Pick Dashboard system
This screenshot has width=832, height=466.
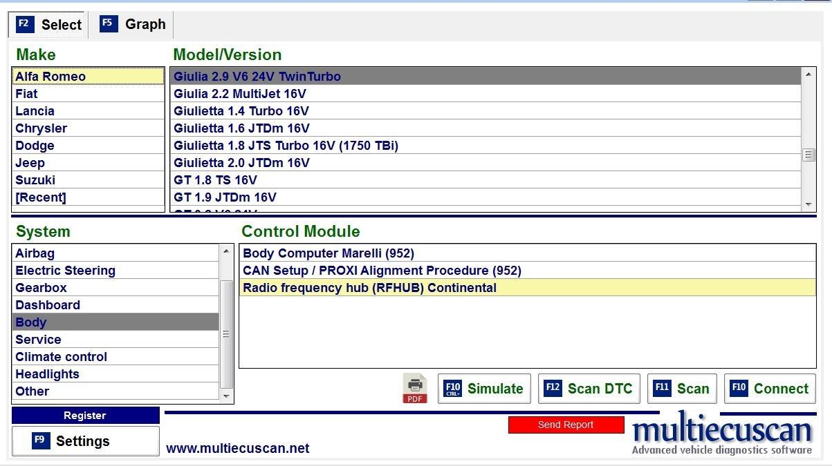coord(115,305)
